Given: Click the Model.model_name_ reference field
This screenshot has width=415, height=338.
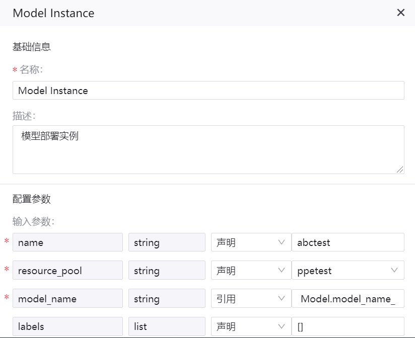Looking at the screenshot, I should 348,299.
